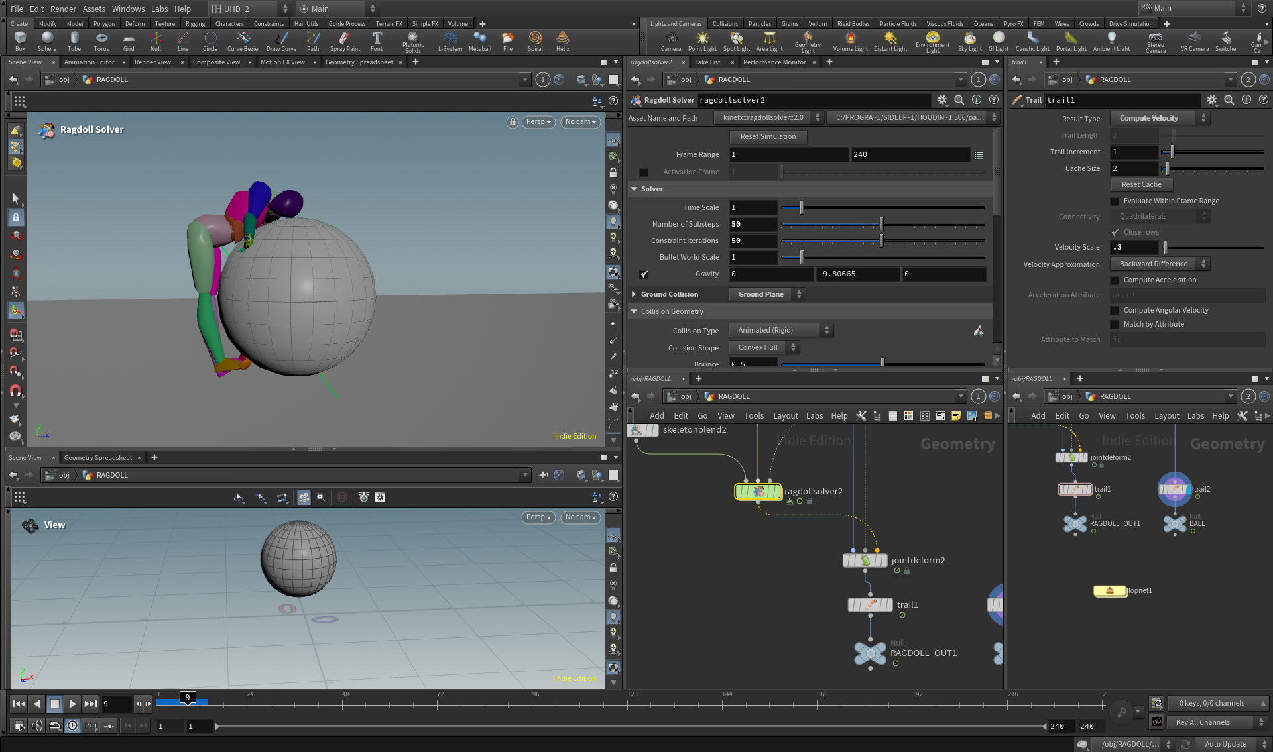Open the Key All Channels dropdown
1273x752 pixels.
1217,722
